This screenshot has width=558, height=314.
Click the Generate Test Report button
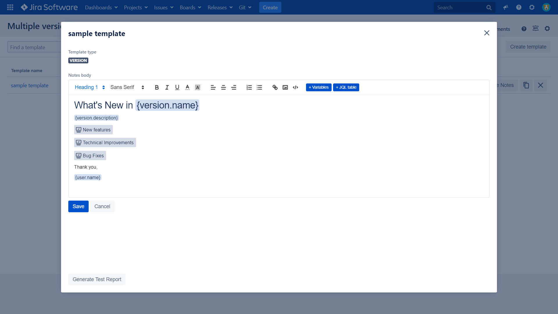coord(97,279)
